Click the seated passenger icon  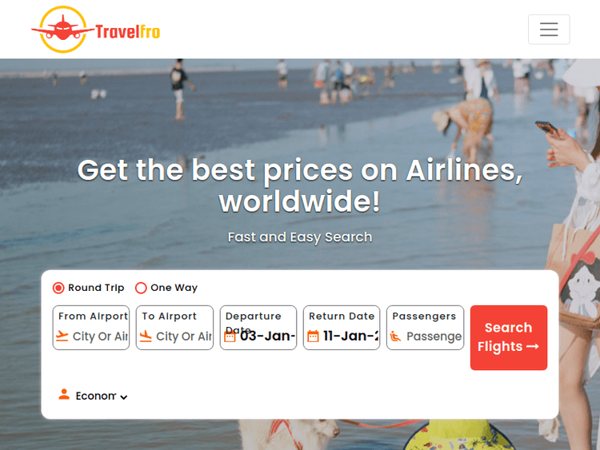click(396, 337)
